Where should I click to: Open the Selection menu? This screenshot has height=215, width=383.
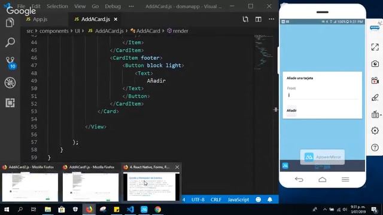coord(57,7)
